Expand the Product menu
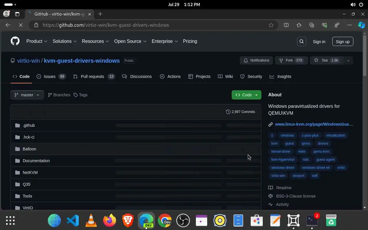This screenshot has width=368, height=230. pos(37,41)
